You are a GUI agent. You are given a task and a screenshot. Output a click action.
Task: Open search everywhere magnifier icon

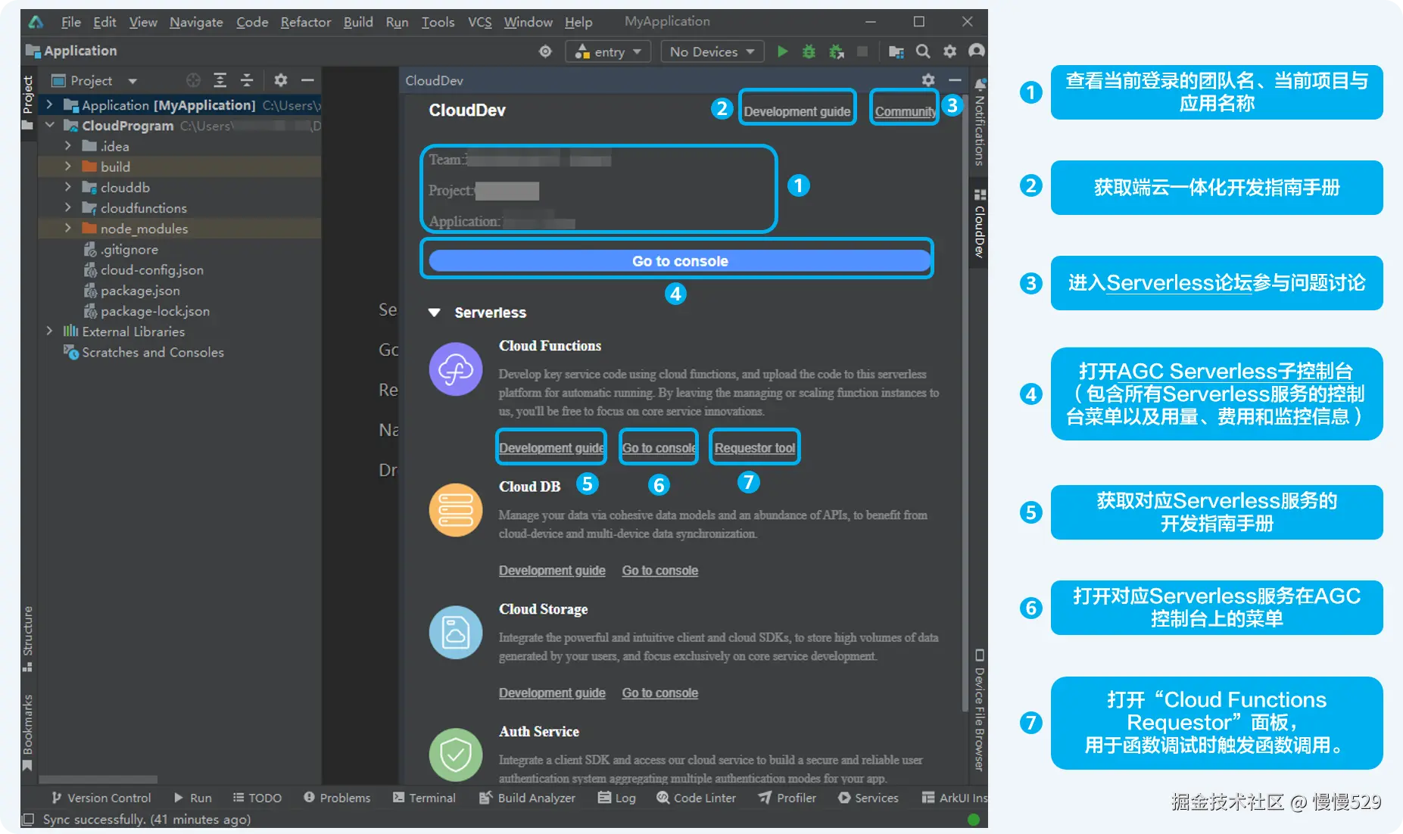[923, 51]
